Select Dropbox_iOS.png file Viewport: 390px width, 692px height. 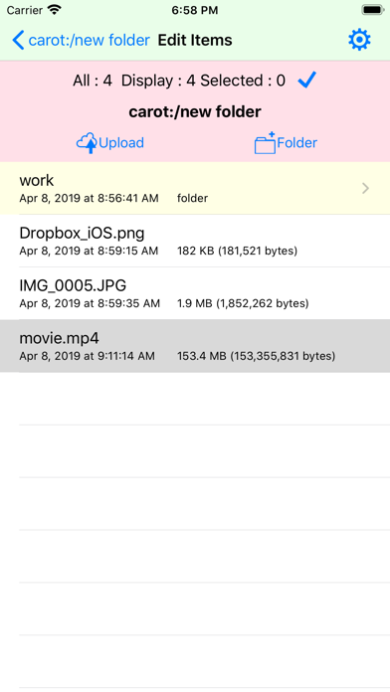point(195,241)
